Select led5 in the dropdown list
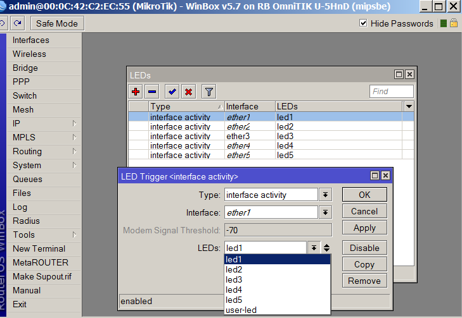 pos(277,300)
